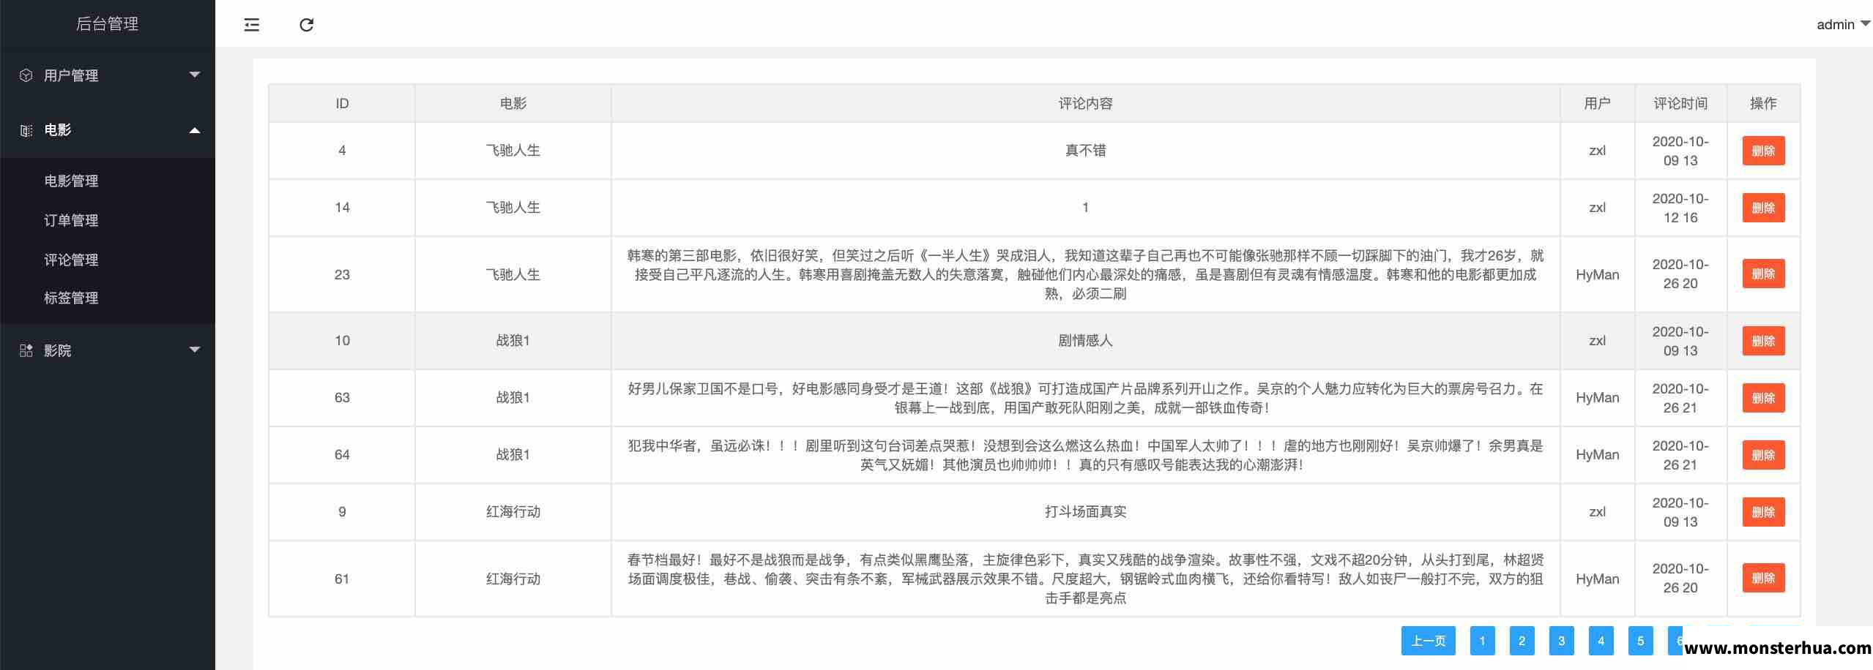This screenshot has height=670, width=1873.
Task: Click the 电影 column header
Action: click(513, 104)
